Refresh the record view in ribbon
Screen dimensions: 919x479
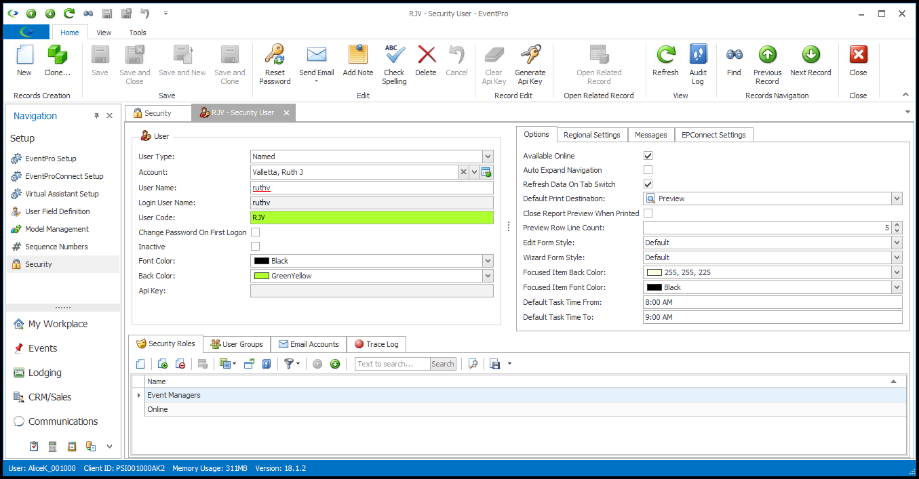coord(665,61)
